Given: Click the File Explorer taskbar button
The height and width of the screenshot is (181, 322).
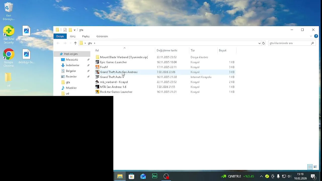Looking at the screenshot, I should 120,176.
